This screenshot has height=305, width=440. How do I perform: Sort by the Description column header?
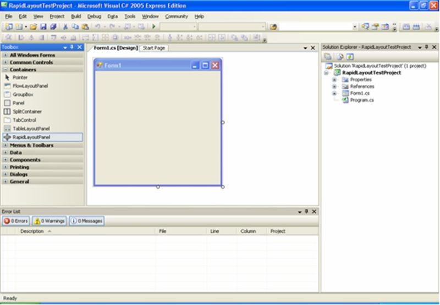(x=85, y=231)
